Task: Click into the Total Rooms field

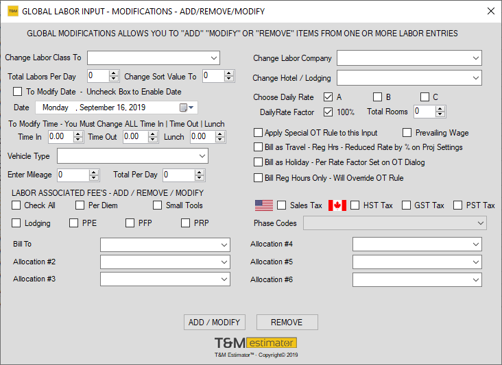Action: coord(425,112)
